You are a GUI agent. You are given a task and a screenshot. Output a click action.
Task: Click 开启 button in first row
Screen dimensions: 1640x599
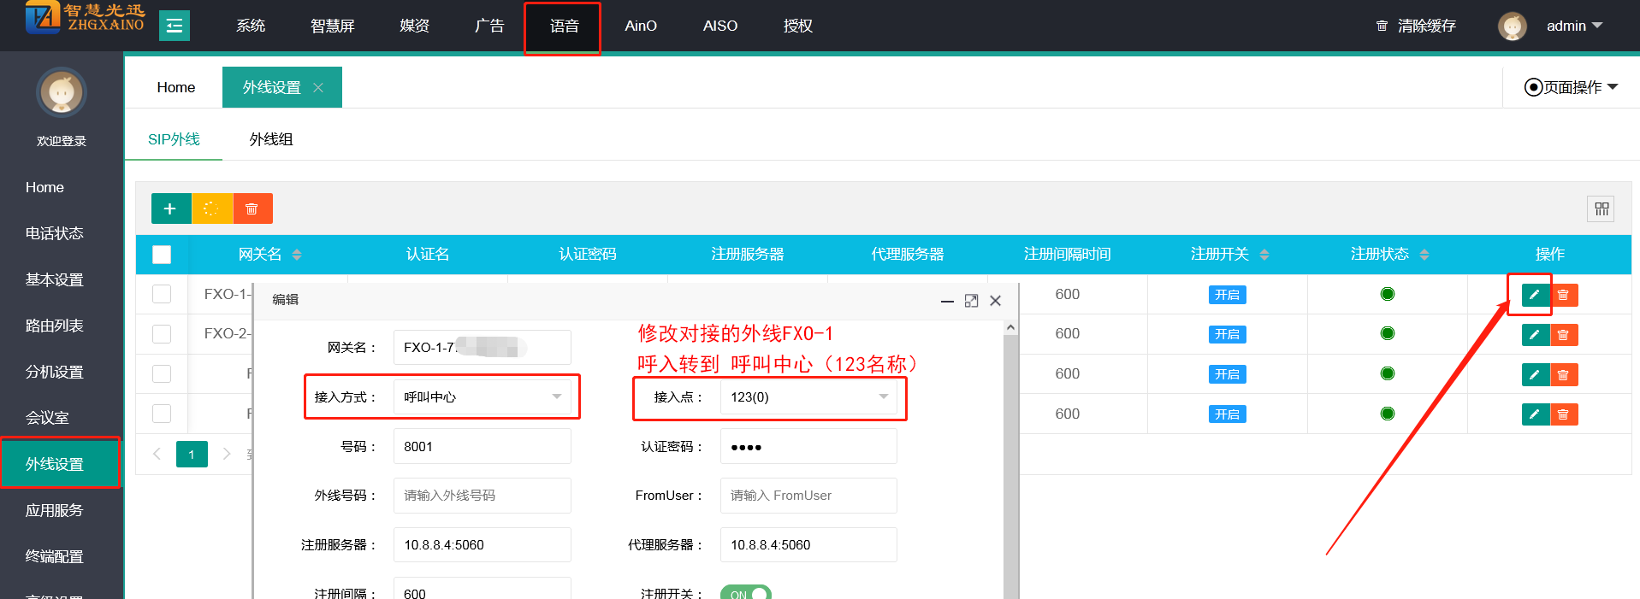coord(1227,295)
